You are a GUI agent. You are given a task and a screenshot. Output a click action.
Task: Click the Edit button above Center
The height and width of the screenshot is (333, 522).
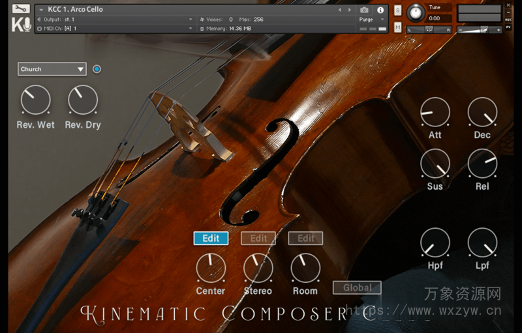click(x=211, y=239)
